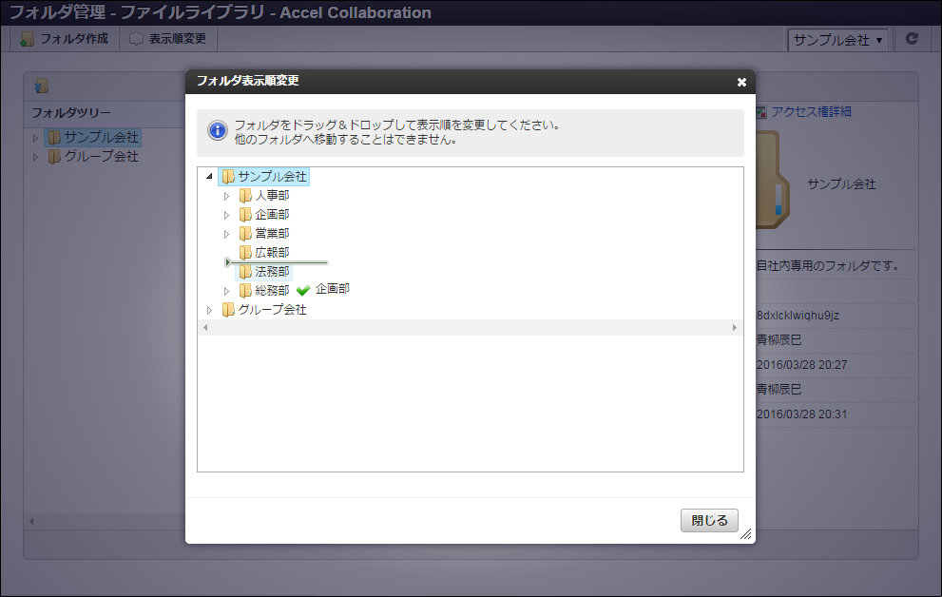Click the green checkmark drop indicator
This screenshot has height=597, width=942.
(303, 291)
